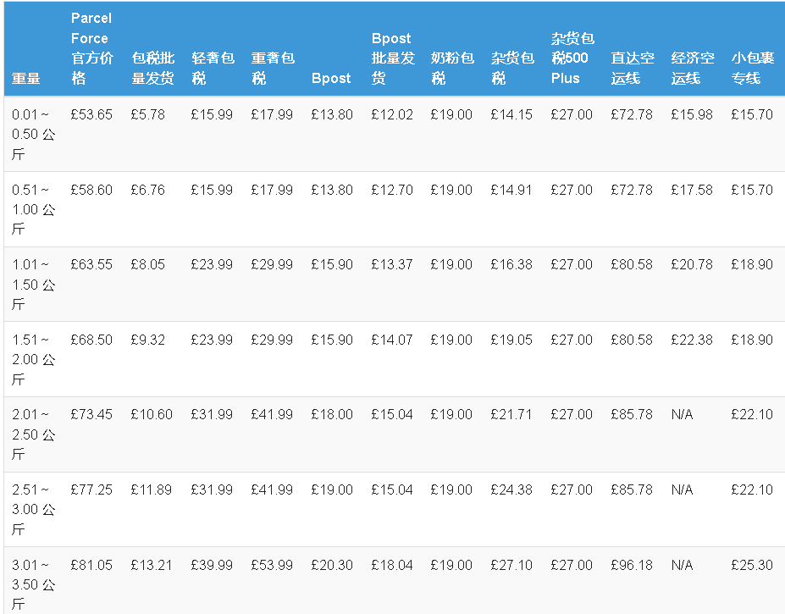This screenshot has width=785, height=614.
Task: Click the £20.78 经济空运线 price
Action: [x=692, y=264]
